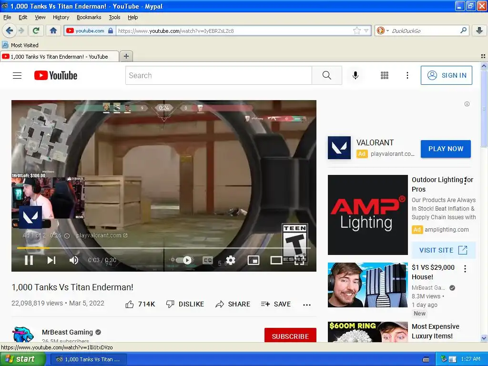The image size is (488, 366).
Task: Open the Most Expensive Luxury Items video title
Action: click(436, 331)
